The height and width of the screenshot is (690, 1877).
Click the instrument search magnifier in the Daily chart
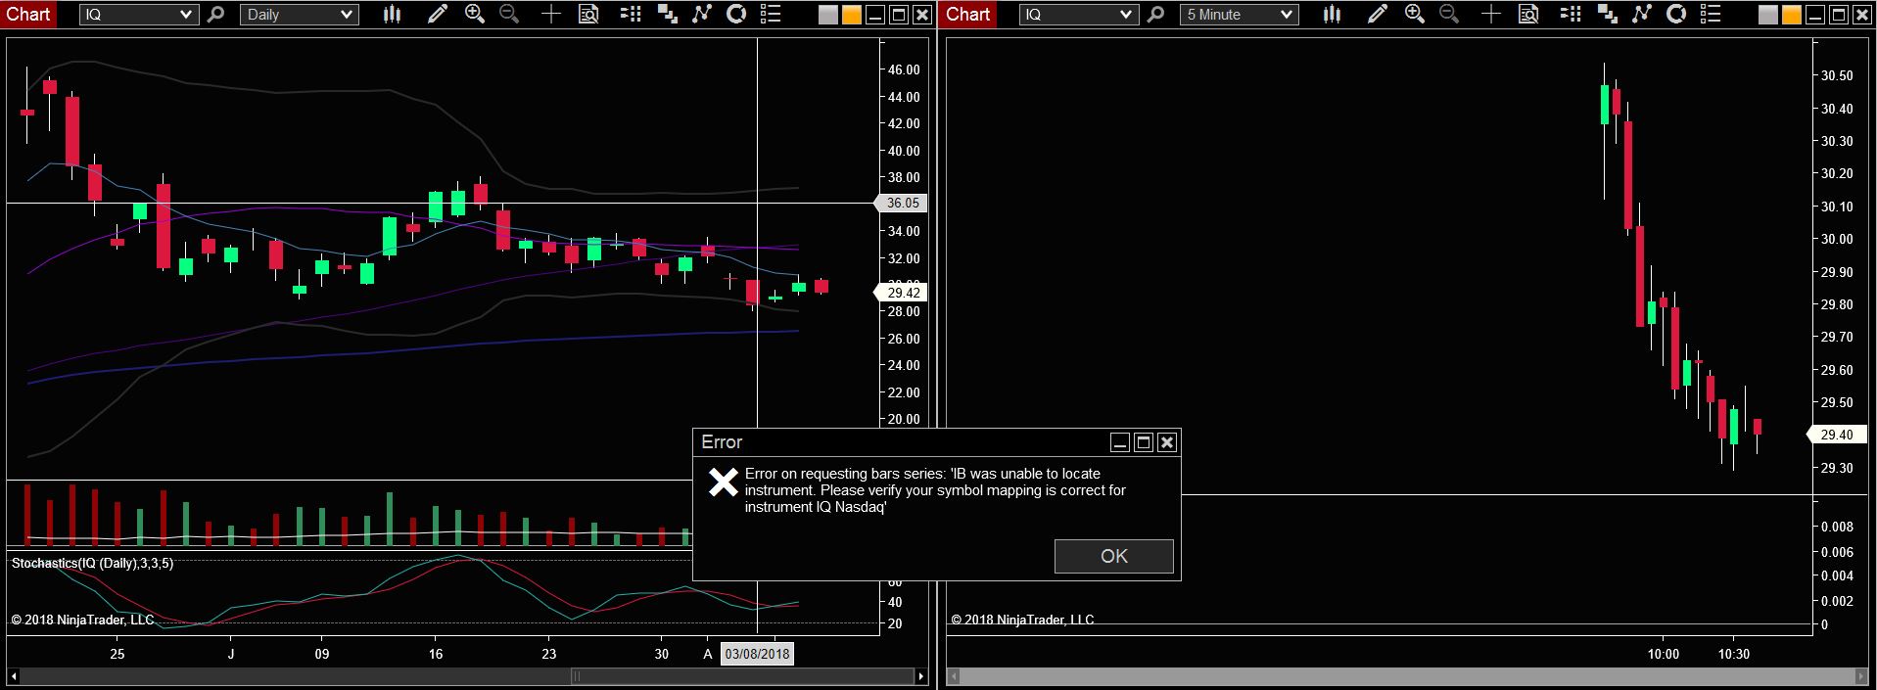click(x=216, y=15)
